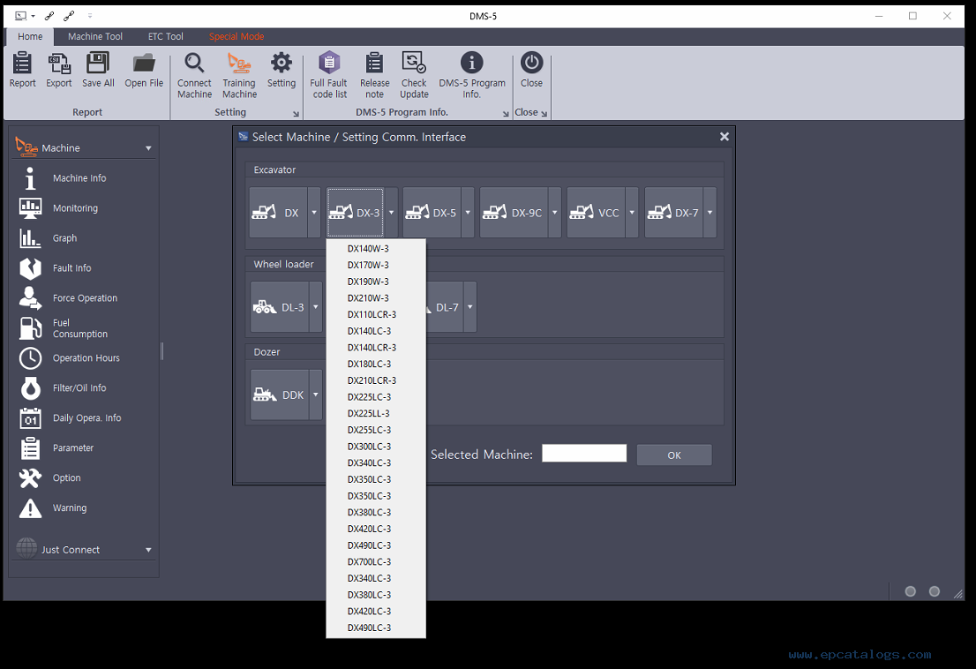976x669 pixels.
Task: Click the Close power icon in ribbon
Action: (531, 63)
